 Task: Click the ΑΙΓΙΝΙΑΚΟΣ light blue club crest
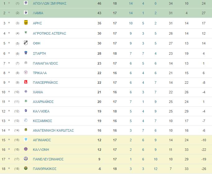[x=26, y=139]
